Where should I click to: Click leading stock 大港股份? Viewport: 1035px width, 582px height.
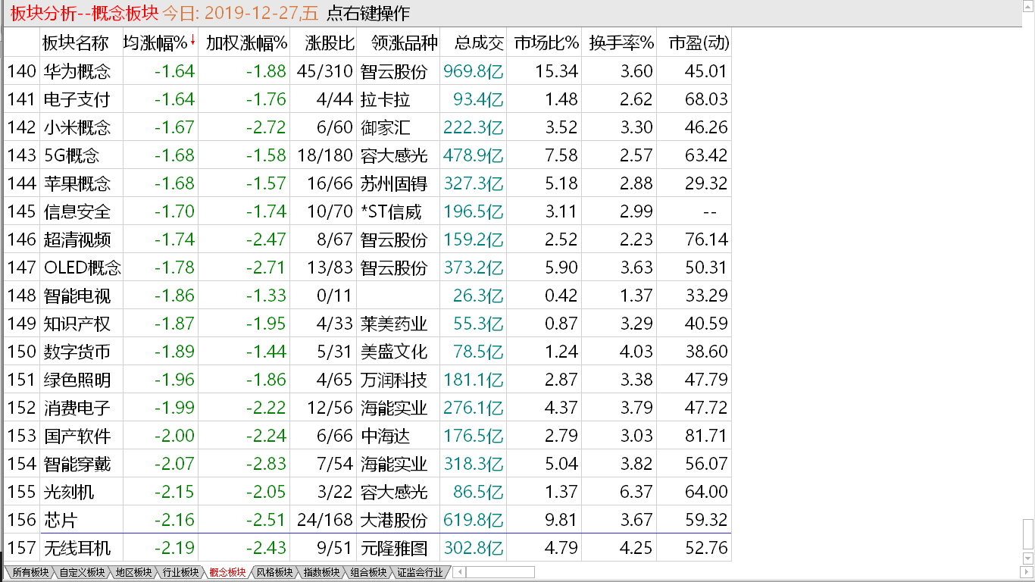pos(394,520)
